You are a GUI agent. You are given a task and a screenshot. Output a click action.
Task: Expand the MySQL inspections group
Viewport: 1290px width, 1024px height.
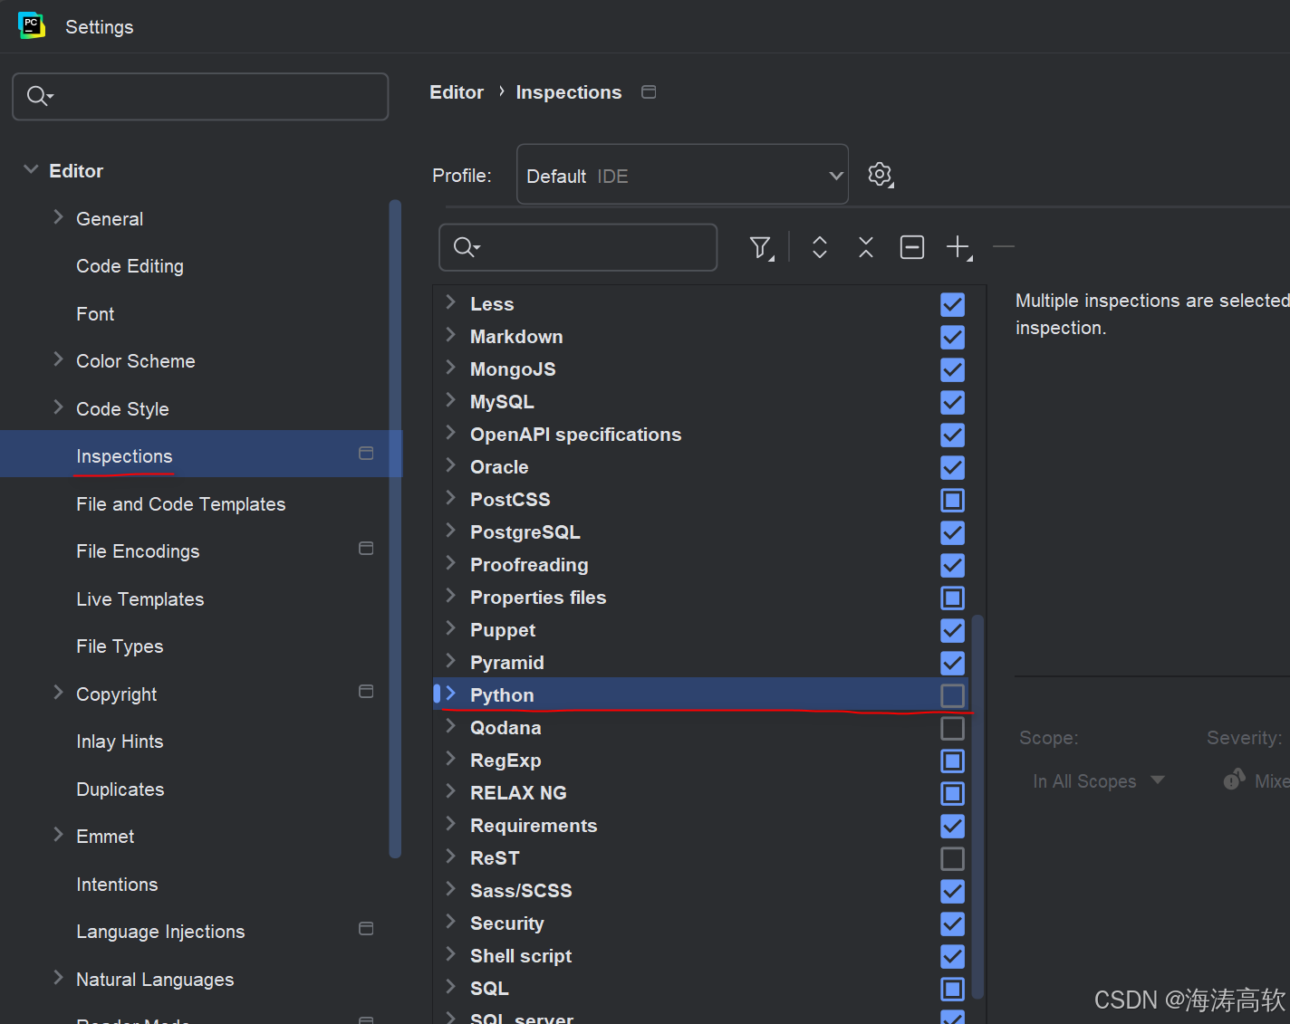(x=450, y=400)
